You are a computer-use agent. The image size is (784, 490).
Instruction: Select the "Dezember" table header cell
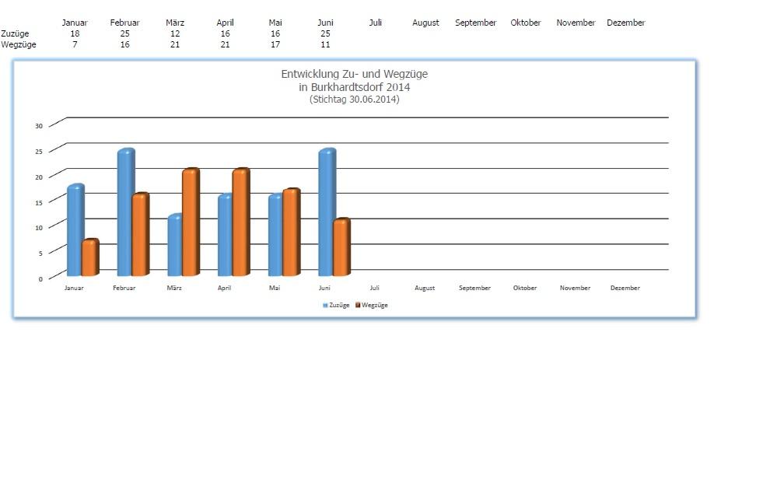click(x=625, y=23)
